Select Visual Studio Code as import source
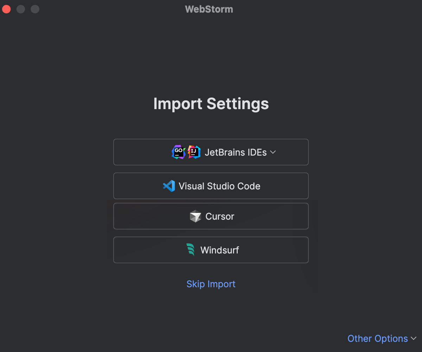The width and height of the screenshot is (422, 352). coord(211,186)
